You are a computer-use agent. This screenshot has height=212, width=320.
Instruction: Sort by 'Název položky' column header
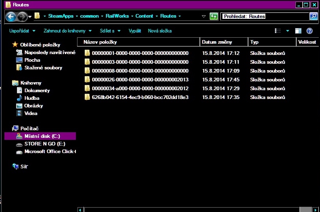tap(139, 42)
